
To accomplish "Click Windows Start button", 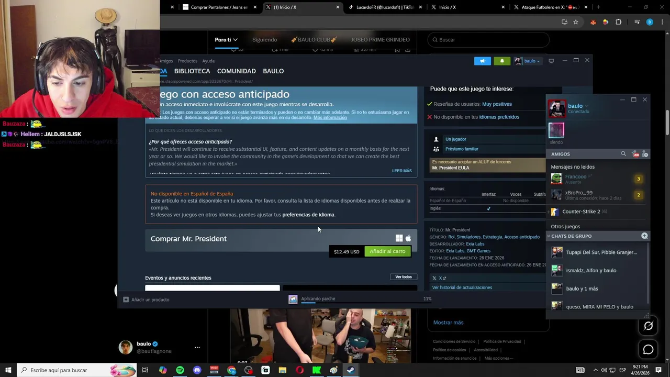I will [8, 370].
